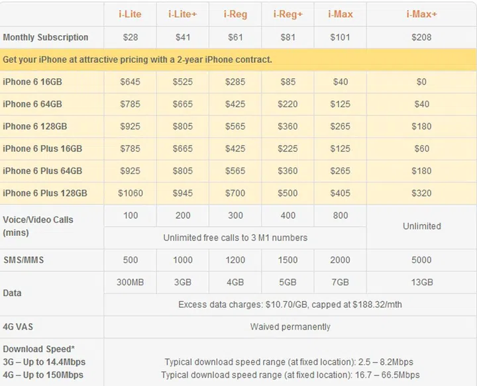Click the Monthly Subscription row label

pos(46,37)
